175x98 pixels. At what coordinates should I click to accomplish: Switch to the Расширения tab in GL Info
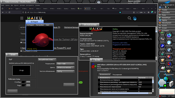[117, 75]
